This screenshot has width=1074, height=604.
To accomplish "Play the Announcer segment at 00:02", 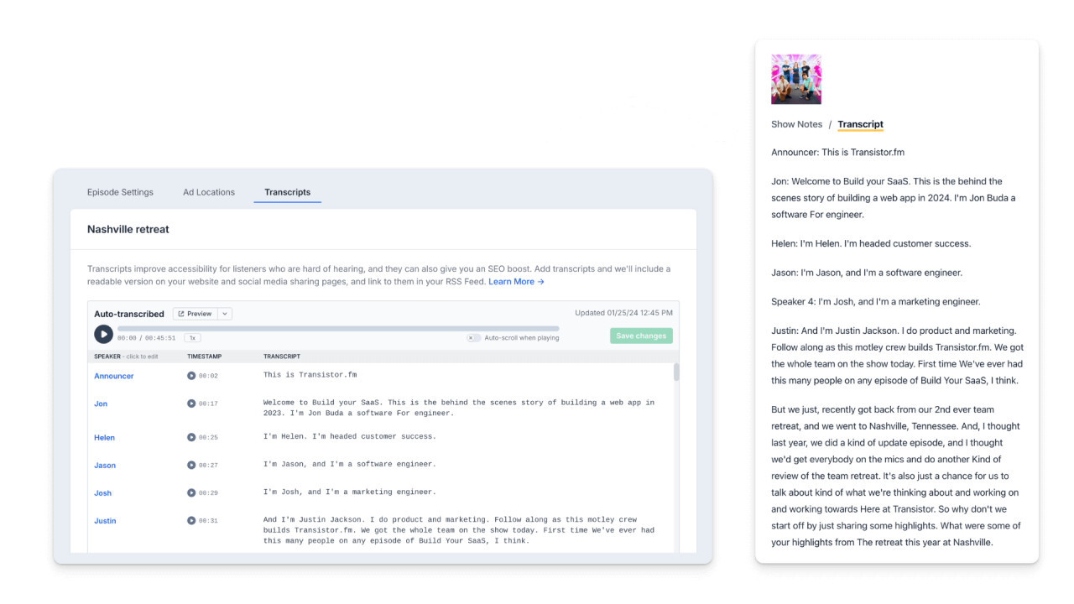I will coord(191,376).
